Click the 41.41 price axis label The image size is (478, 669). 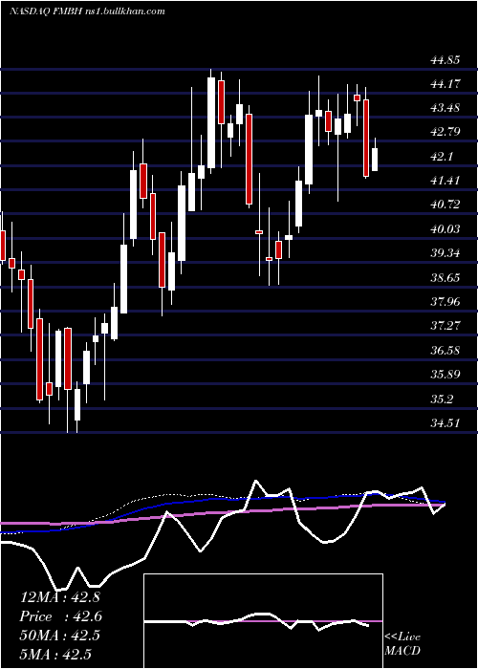pos(445,181)
